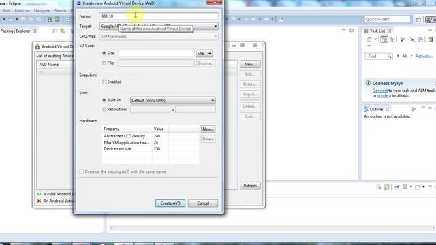Open the Target dropdown

click(x=215, y=26)
